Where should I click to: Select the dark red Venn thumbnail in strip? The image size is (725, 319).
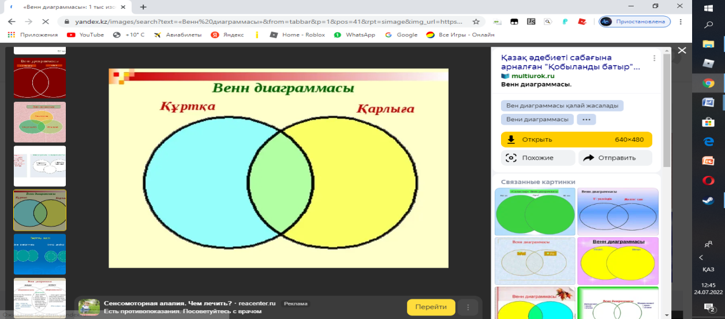point(40,77)
